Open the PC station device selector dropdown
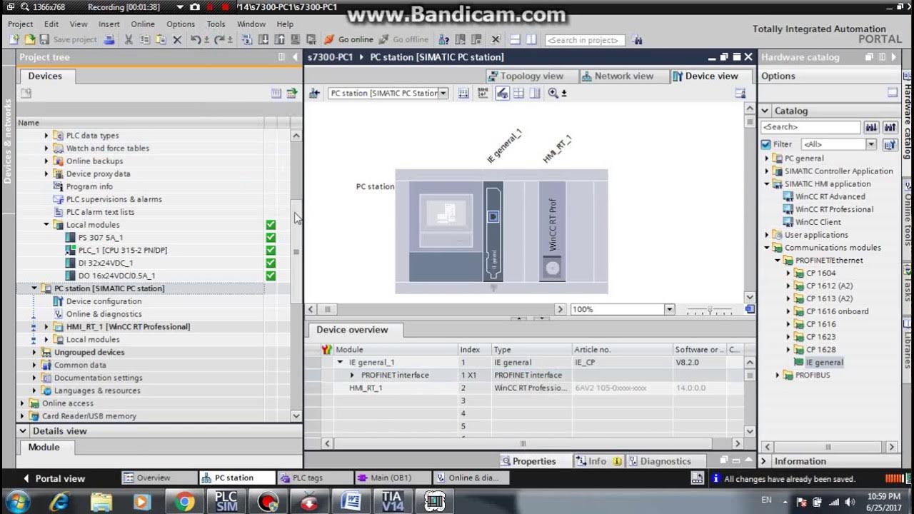The width and height of the screenshot is (914, 514). pyautogui.click(x=443, y=94)
